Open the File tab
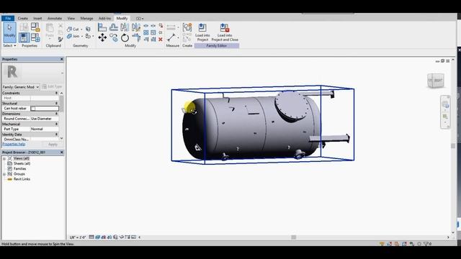This screenshot has height=259, width=461. coord(8,18)
